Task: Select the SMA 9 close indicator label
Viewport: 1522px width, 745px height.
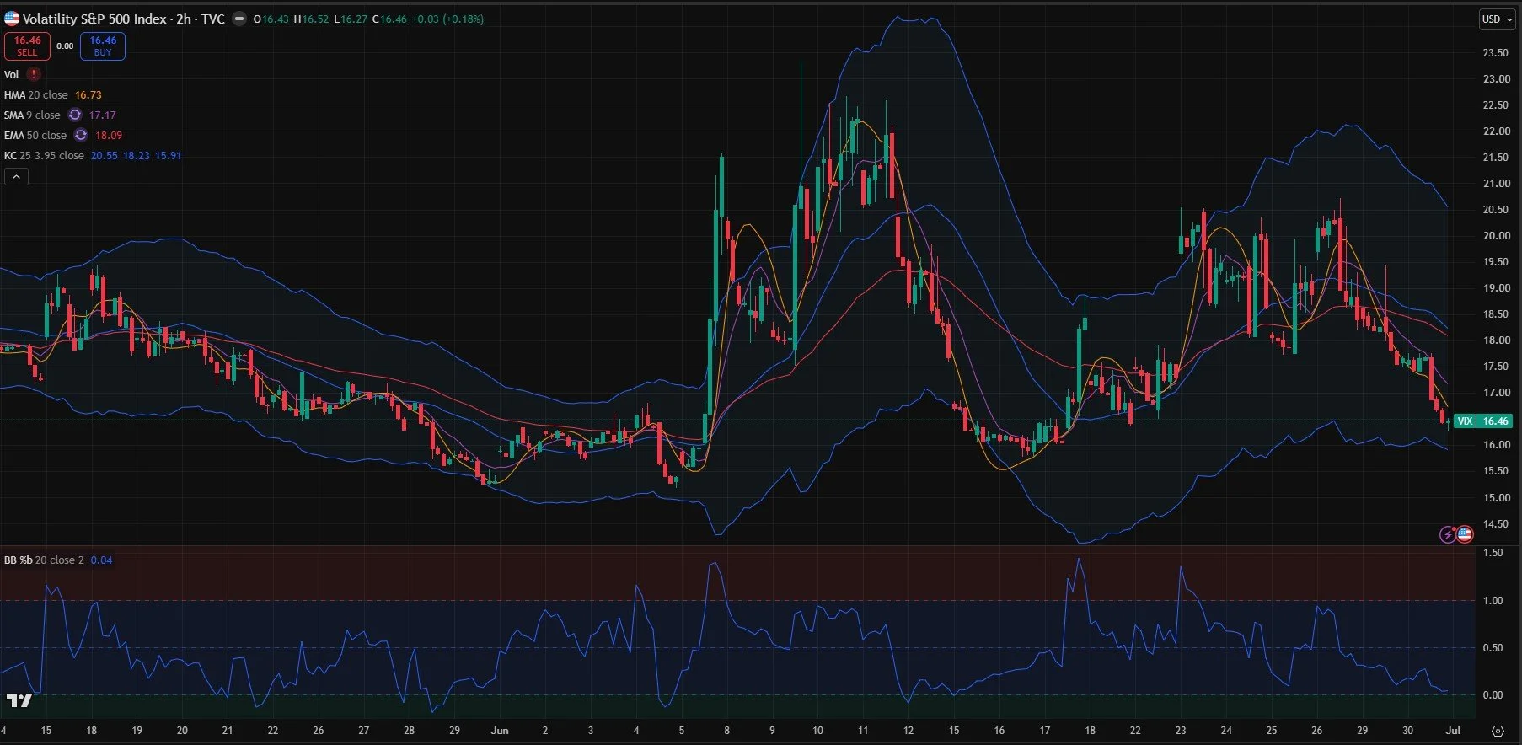Action: [32, 115]
